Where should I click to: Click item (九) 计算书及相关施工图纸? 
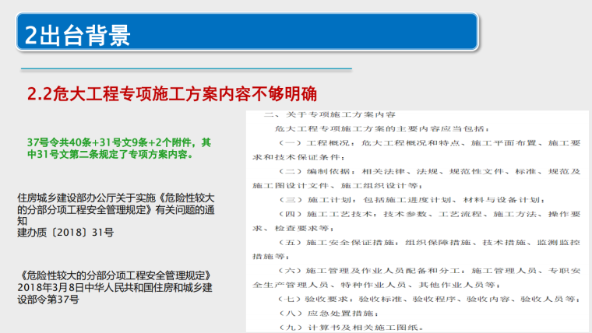pos(358,326)
